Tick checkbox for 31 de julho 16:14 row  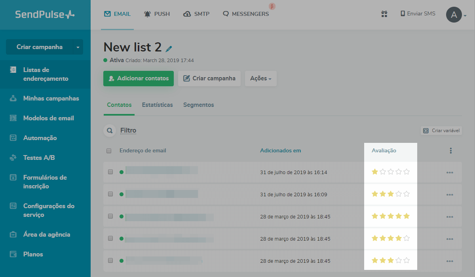[x=110, y=172]
